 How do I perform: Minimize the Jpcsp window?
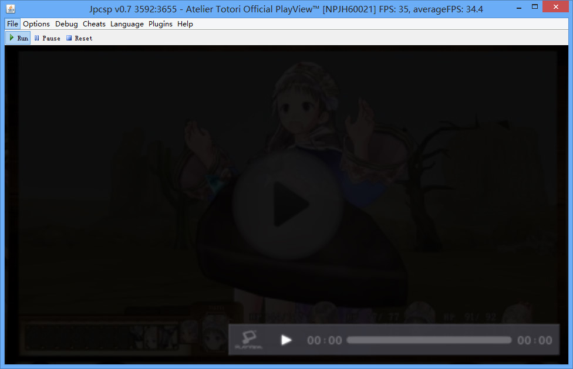point(519,8)
